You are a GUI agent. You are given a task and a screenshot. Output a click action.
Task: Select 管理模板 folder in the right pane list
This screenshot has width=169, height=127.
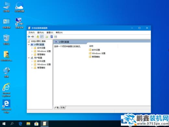94,57
